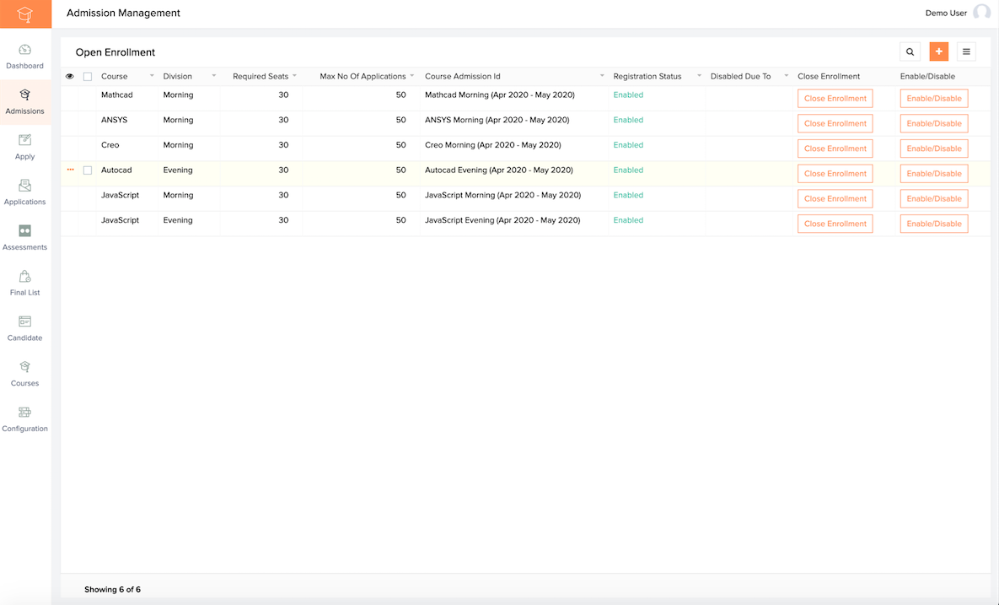Viewport: 999px width, 605px height.
Task: Click the graduation cap logo icon
Action: tap(24, 14)
